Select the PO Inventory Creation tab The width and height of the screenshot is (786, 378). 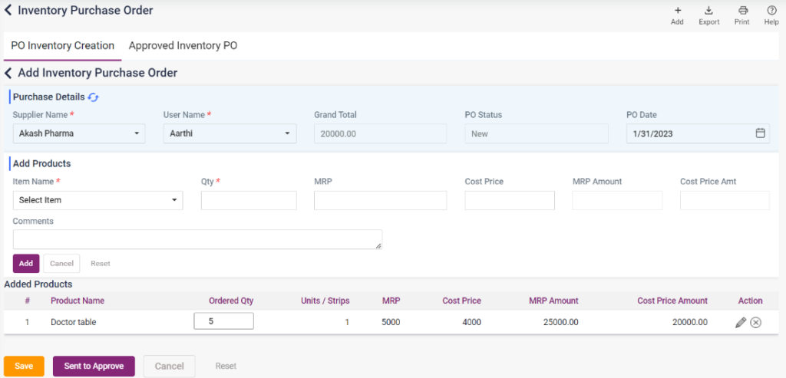pos(62,46)
